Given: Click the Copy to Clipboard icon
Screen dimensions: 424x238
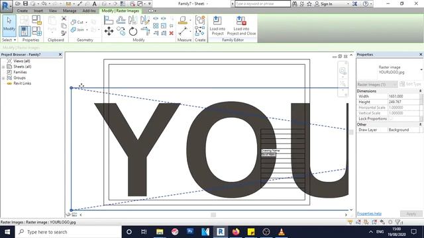Looking at the screenshot, I should (x=64, y=26).
